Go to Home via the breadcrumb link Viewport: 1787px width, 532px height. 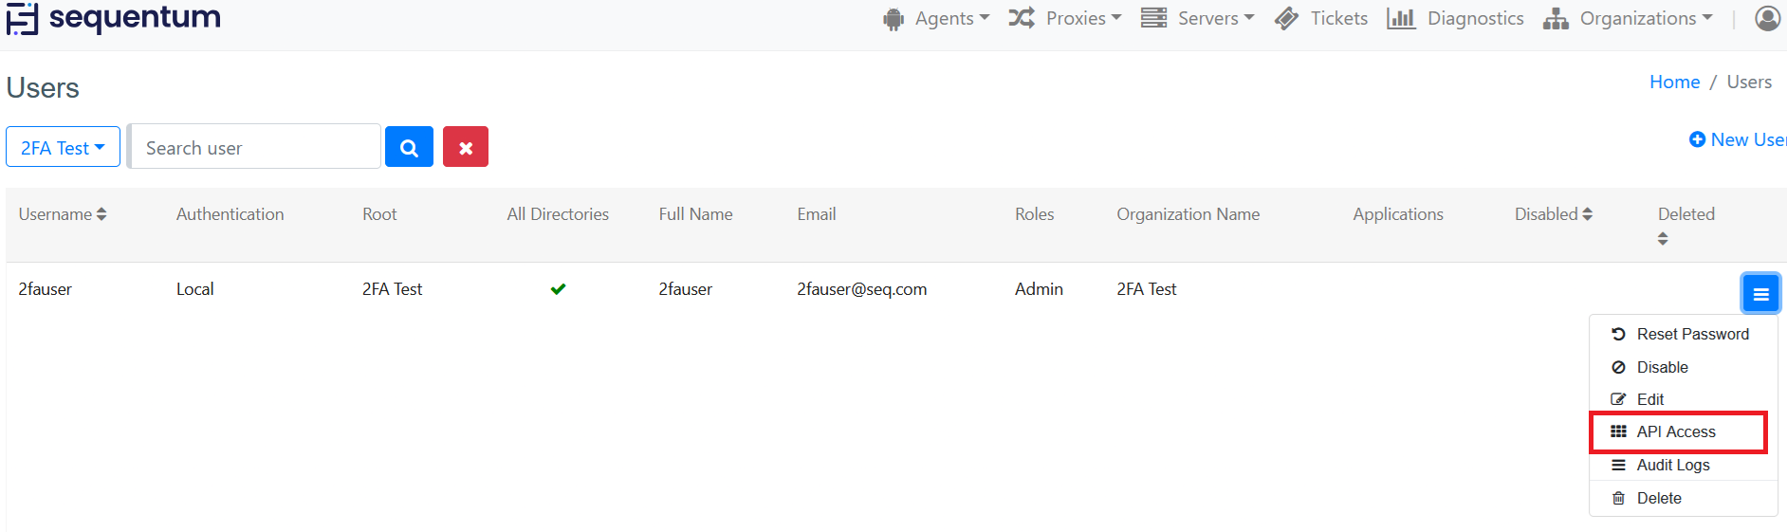(1674, 82)
